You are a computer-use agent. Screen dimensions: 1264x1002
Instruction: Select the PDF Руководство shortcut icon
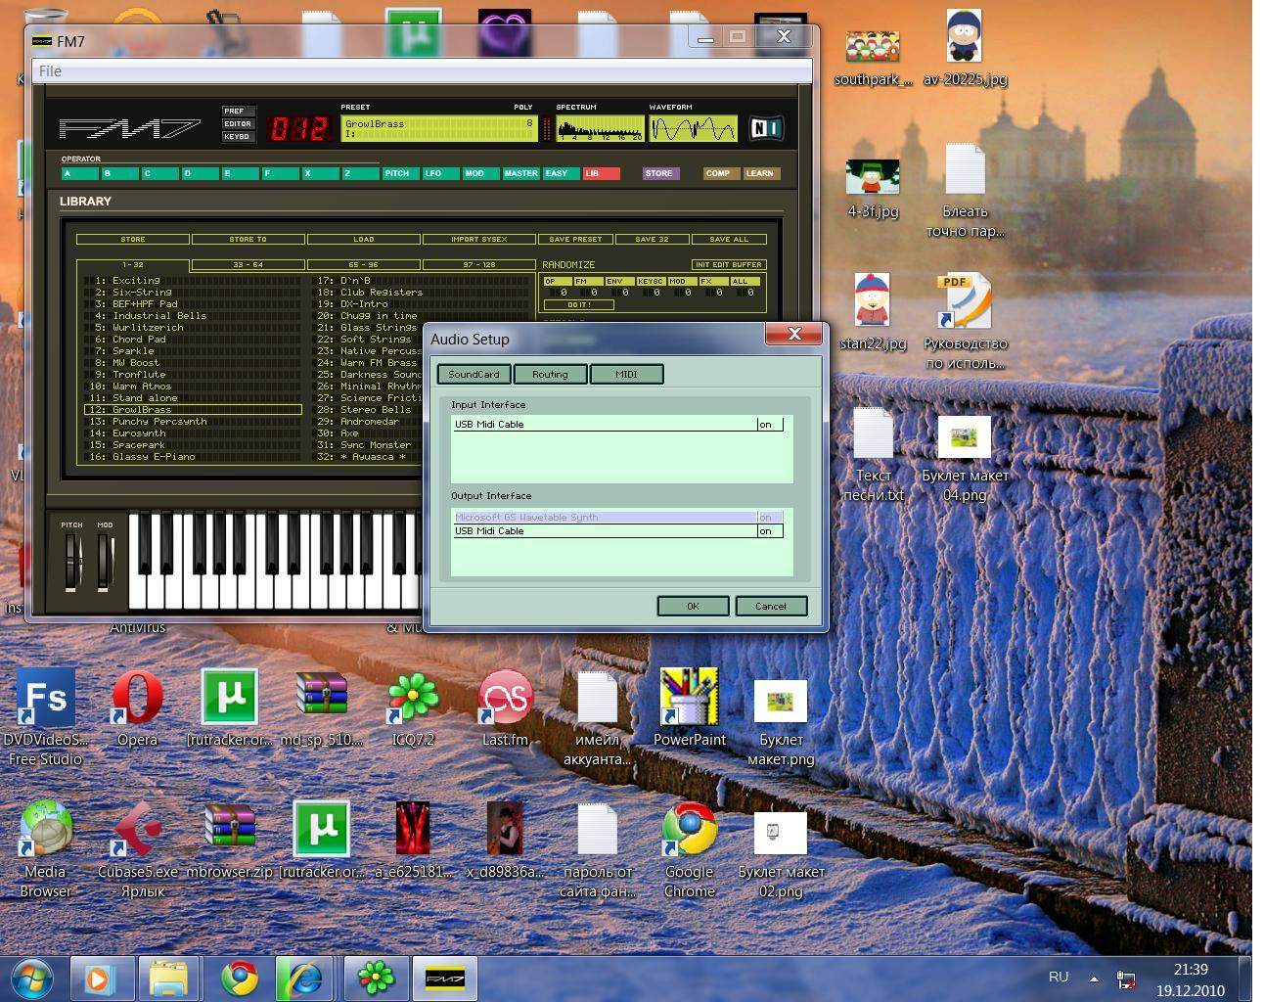click(x=965, y=321)
